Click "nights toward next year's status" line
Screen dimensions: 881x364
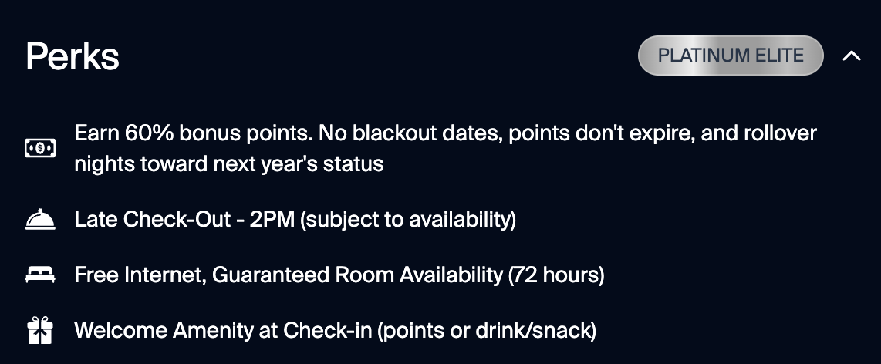pyautogui.click(x=229, y=164)
